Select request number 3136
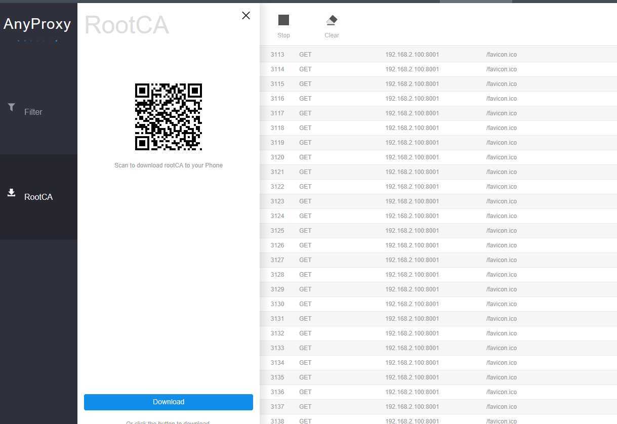This screenshot has width=617, height=424. 277,392
